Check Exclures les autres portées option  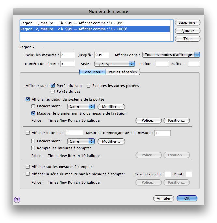coord(89,86)
